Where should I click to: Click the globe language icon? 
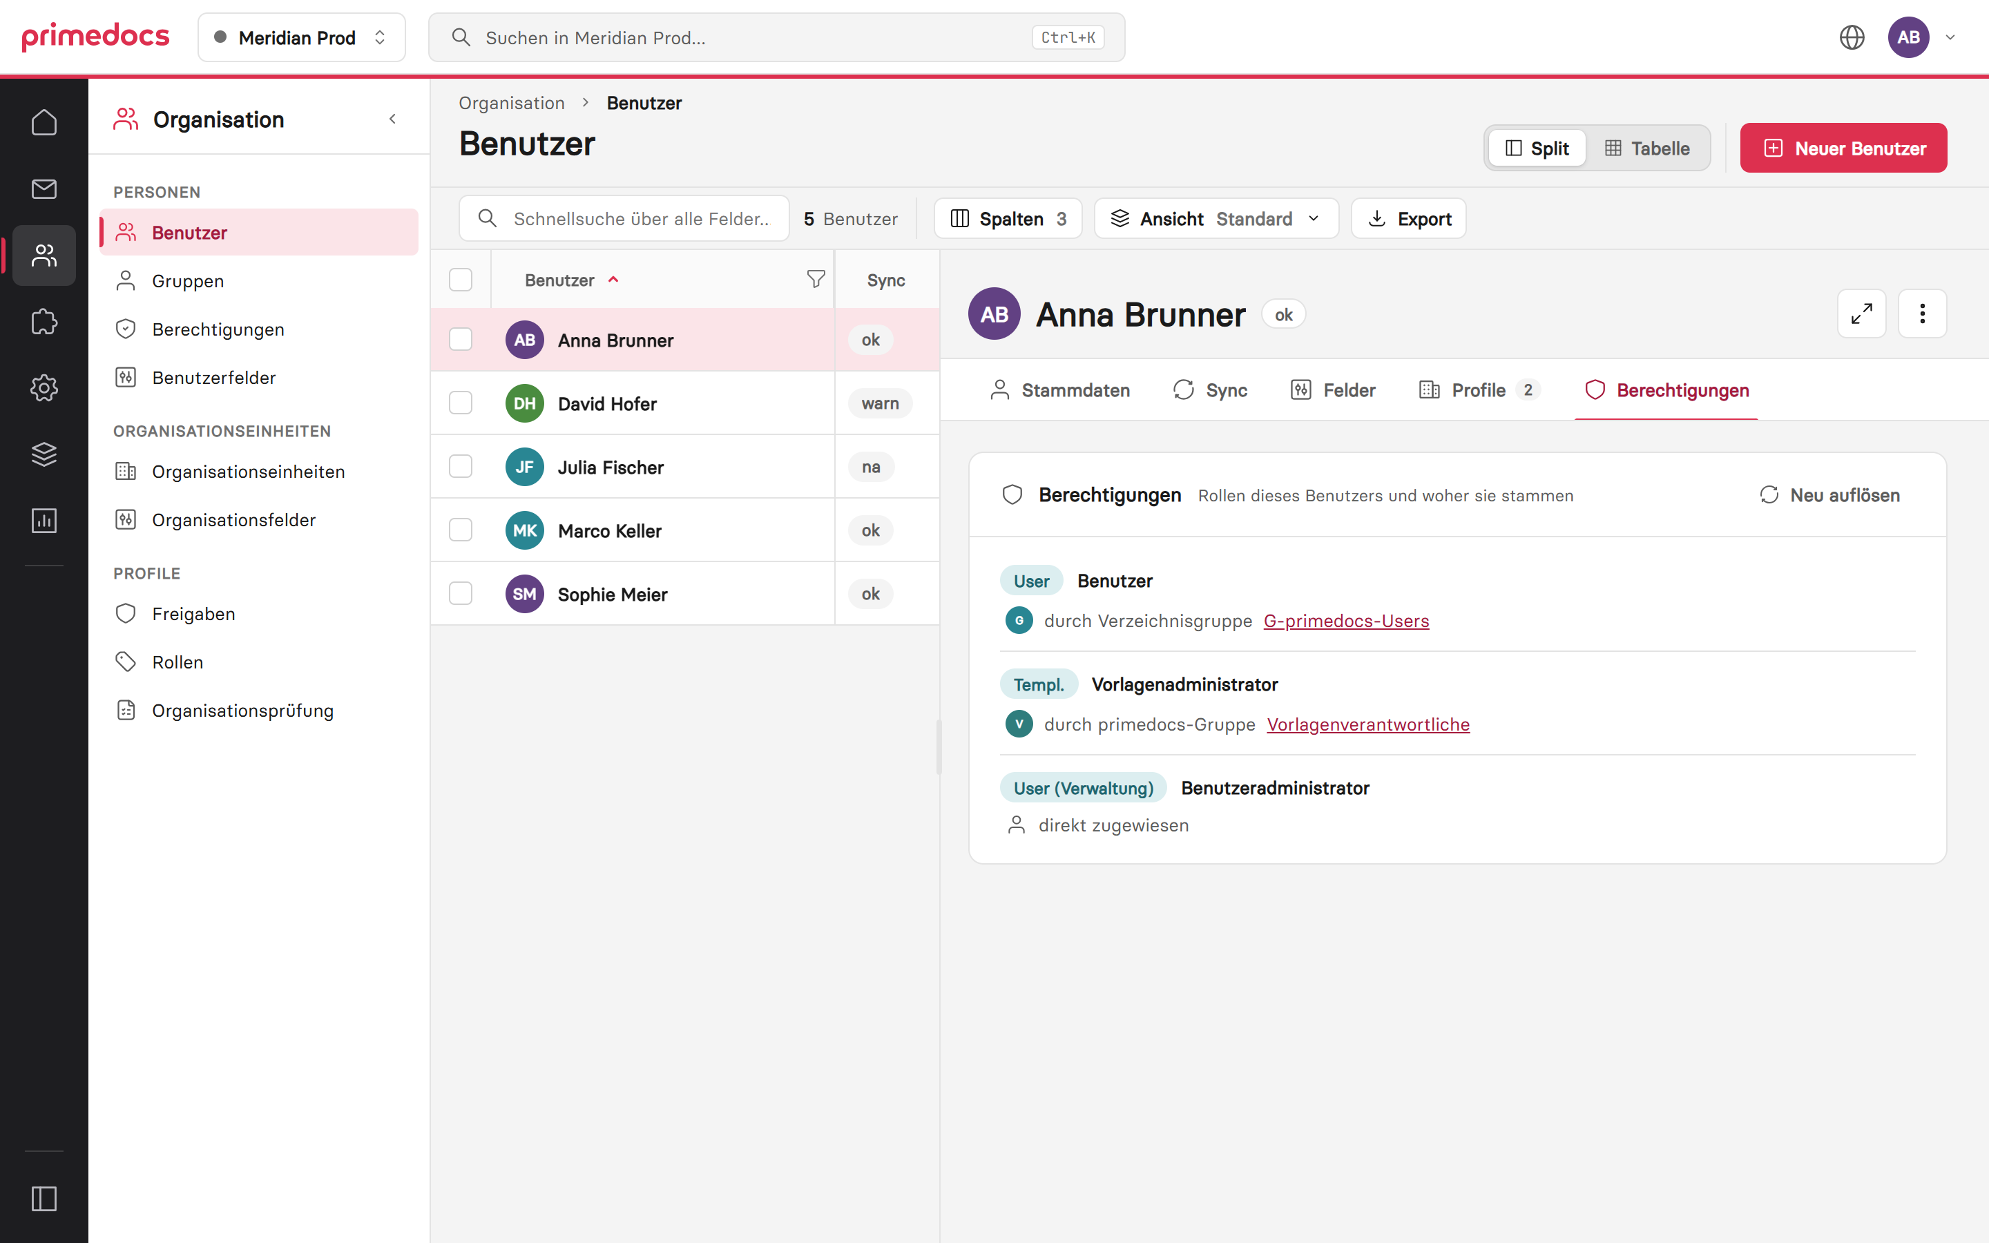pos(1852,37)
